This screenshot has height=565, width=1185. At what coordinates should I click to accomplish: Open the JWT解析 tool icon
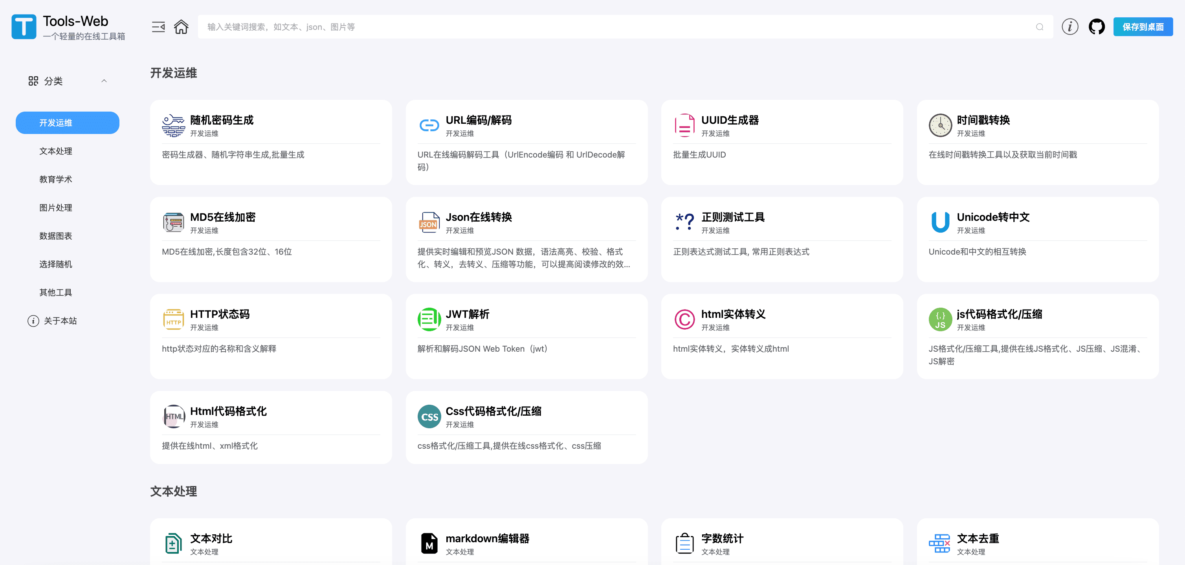click(429, 319)
